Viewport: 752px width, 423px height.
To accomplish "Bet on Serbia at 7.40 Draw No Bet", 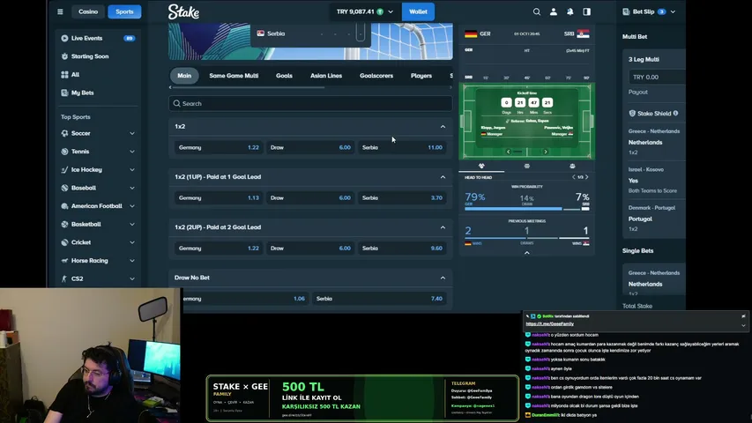I will 379,299.
